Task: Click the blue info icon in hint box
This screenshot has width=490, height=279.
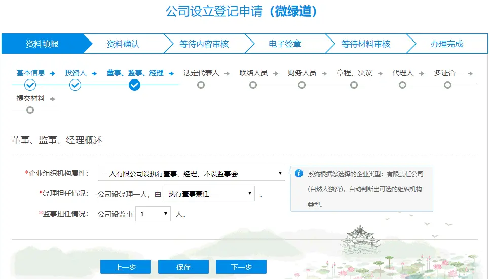Action: pyautogui.click(x=299, y=173)
